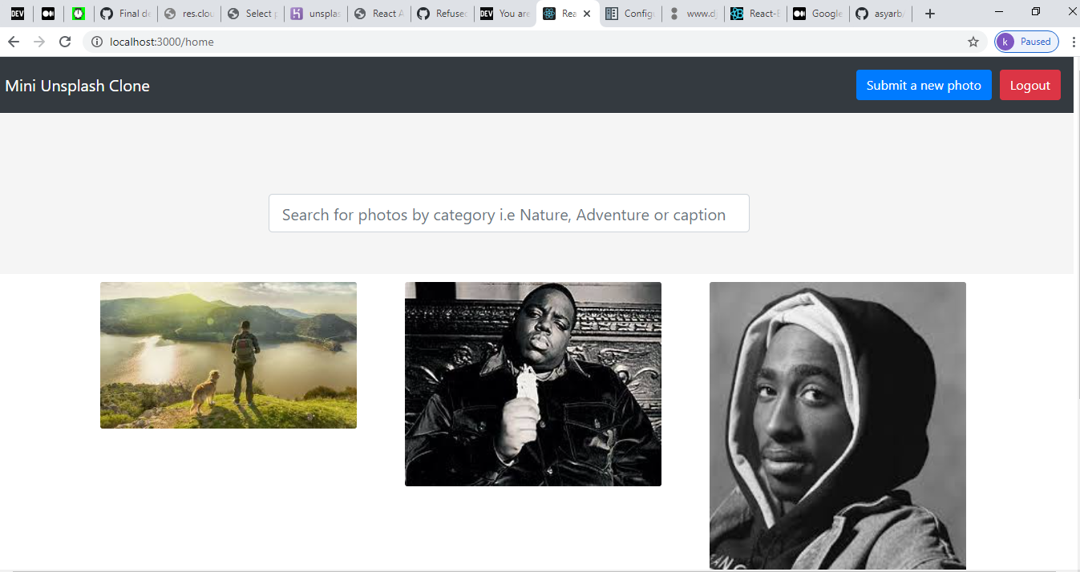Switch to the Configure tab
The height and width of the screenshot is (572, 1080).
[630, 13]
